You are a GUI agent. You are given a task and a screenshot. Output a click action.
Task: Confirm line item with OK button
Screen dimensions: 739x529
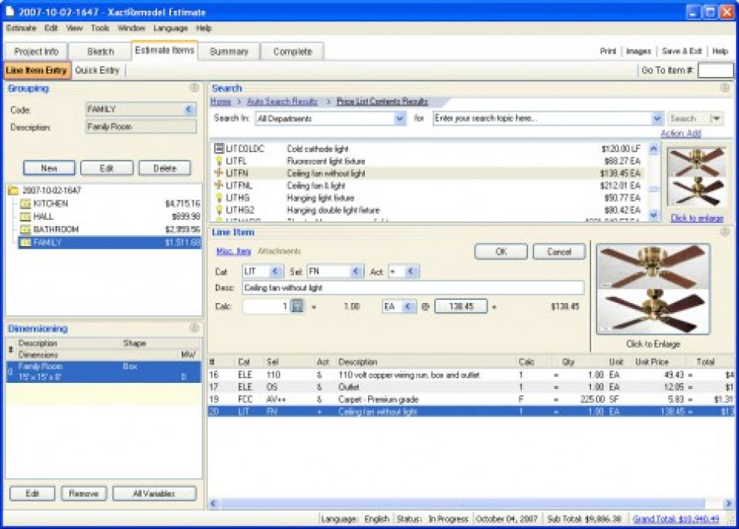(501, 251)
